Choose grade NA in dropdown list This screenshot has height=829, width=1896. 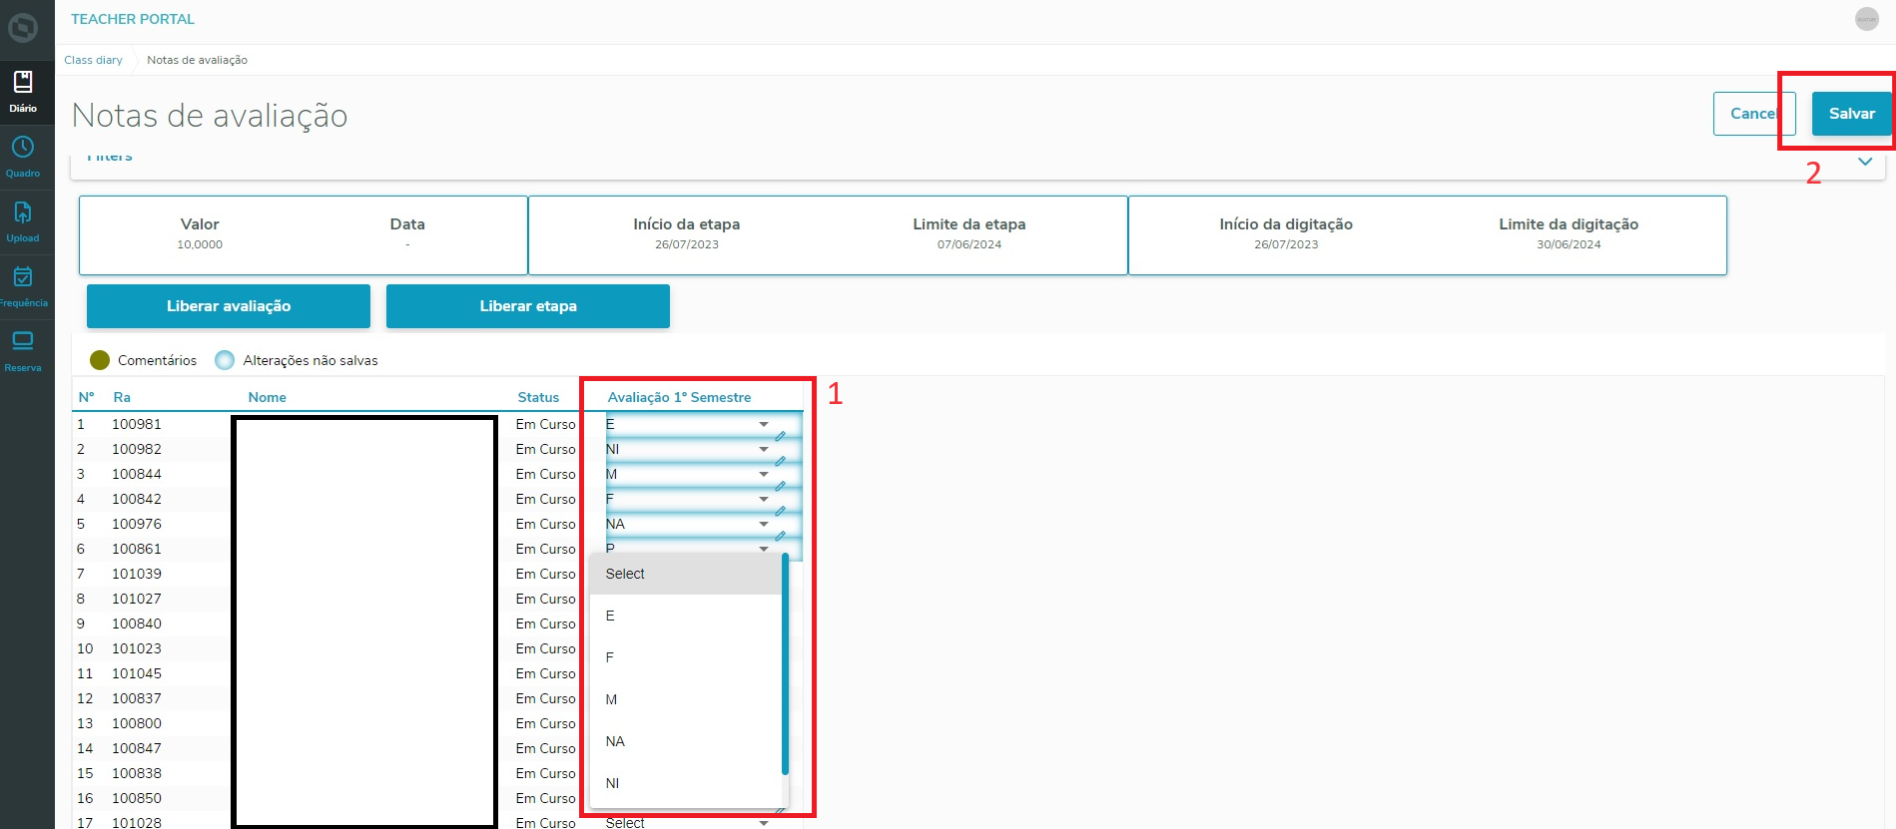(x=685, y=741)
